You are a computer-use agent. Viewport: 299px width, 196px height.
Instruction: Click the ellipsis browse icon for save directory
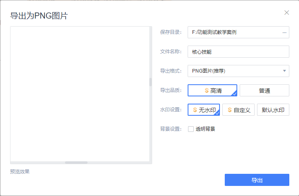point(284,32)
